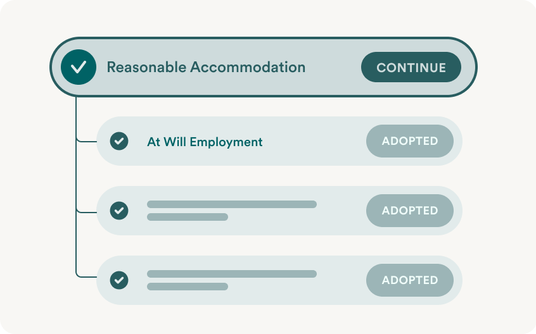This screenshot has width=536, height=334.
Task: Click ADOPTED in the middle placeholder row
Action: pos(410,211)
